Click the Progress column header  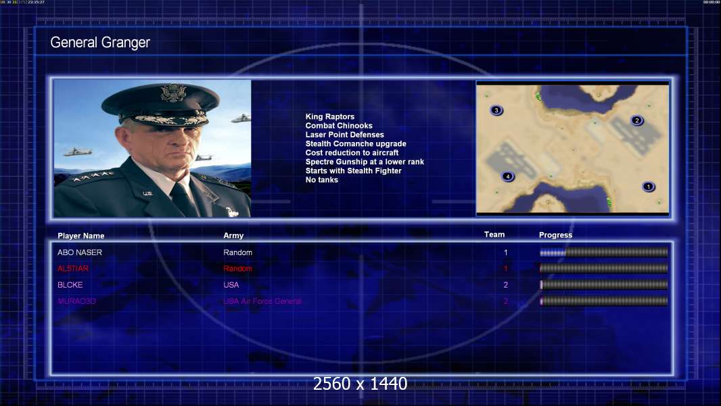pos(555,235)
